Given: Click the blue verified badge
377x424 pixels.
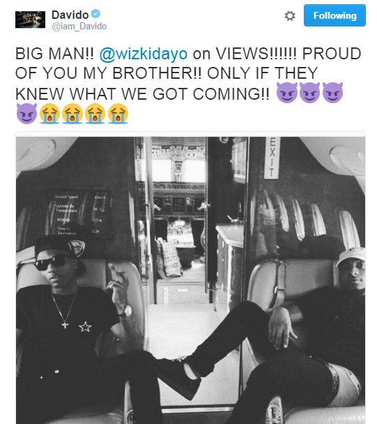Looking at the screenshot, I should pos(95,14).
